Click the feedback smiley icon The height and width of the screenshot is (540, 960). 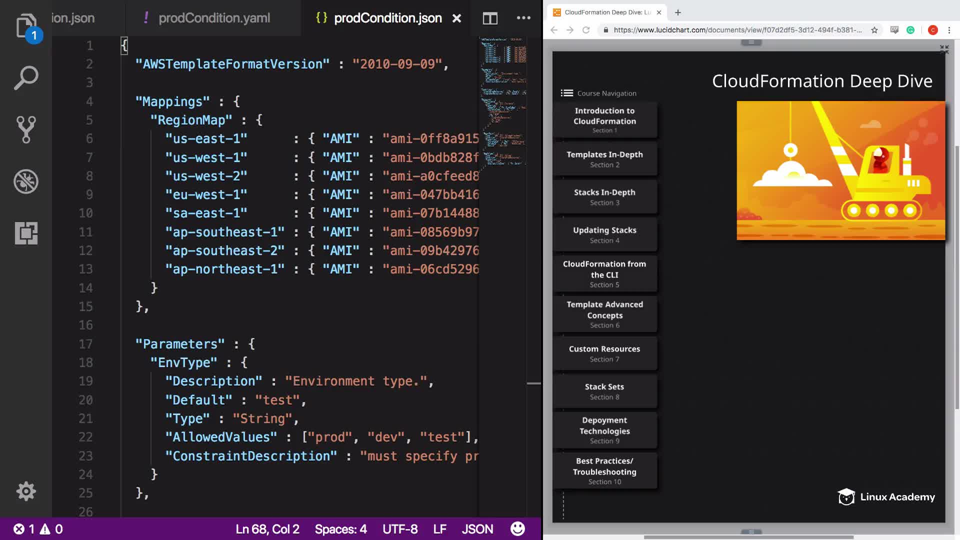pos(517,528)
